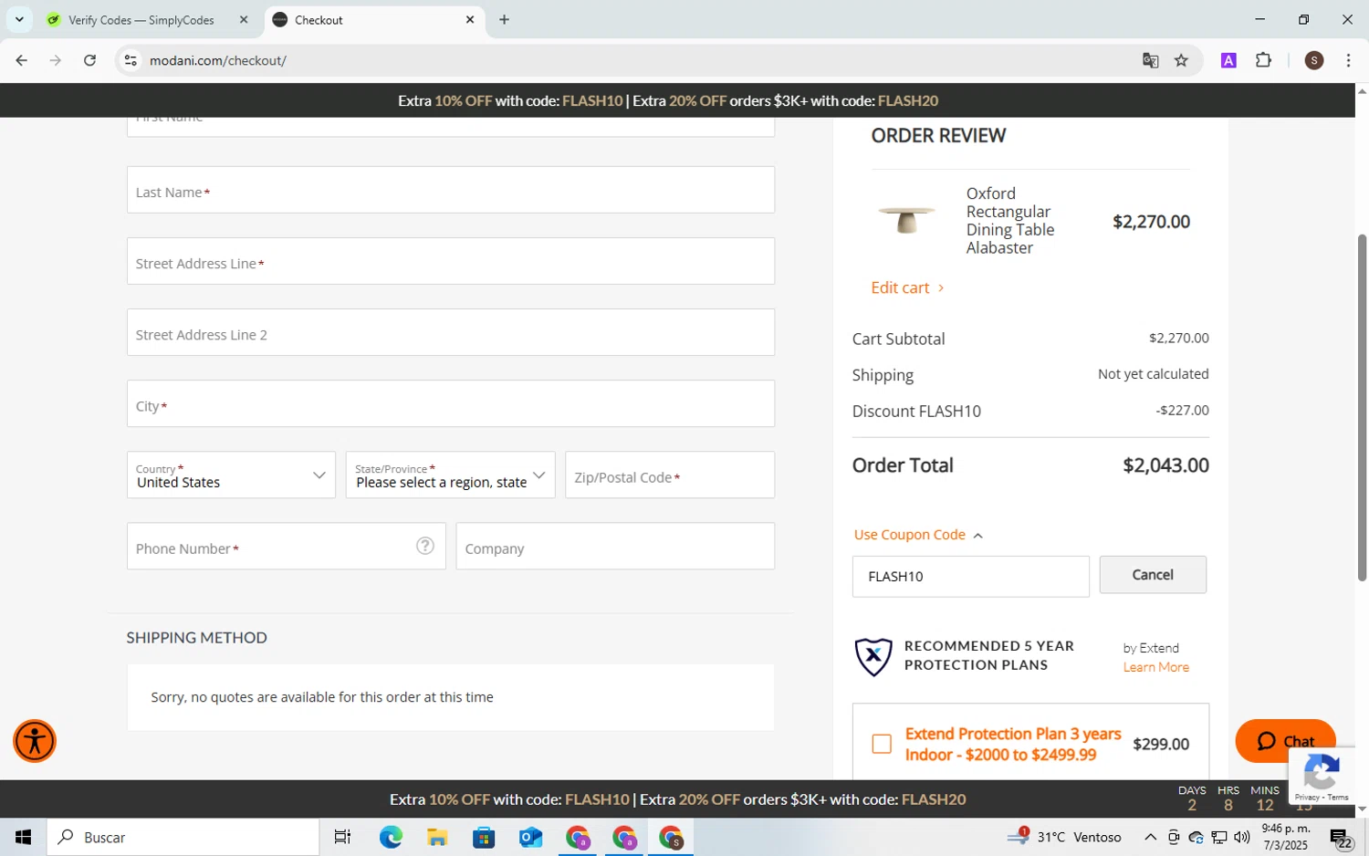
Task: Open the notification center icon
Action: pyautogui.click(x=1340, y=837)
